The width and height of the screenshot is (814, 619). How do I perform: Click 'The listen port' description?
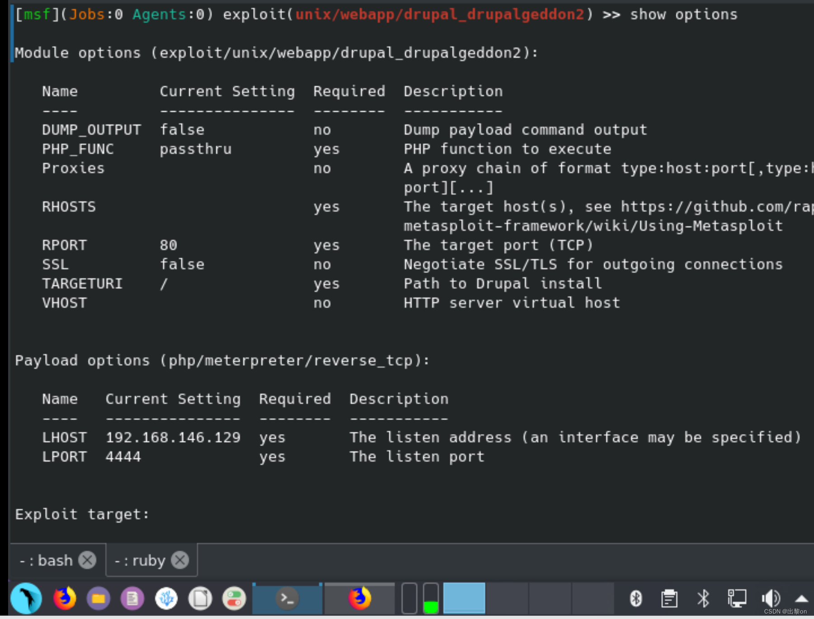pos(417,456)
